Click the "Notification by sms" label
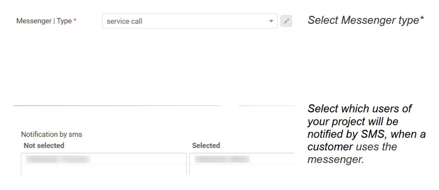 [52, 135]
